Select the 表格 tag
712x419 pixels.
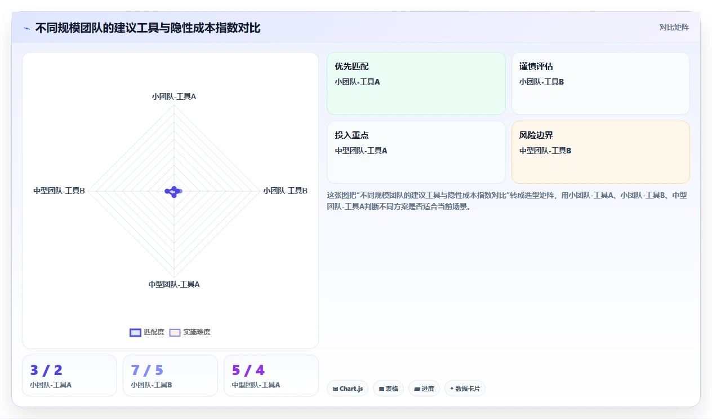point(388,389)
